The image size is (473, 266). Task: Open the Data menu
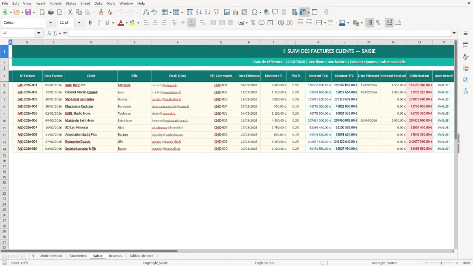[x=98, y=3]
